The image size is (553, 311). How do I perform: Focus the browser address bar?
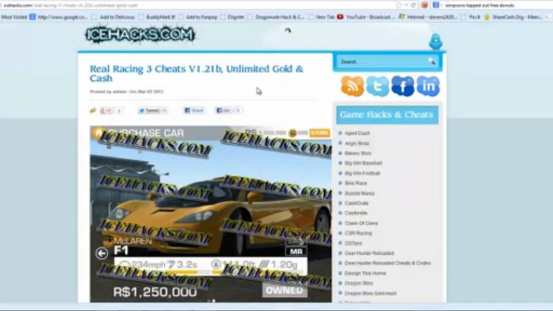197,5
